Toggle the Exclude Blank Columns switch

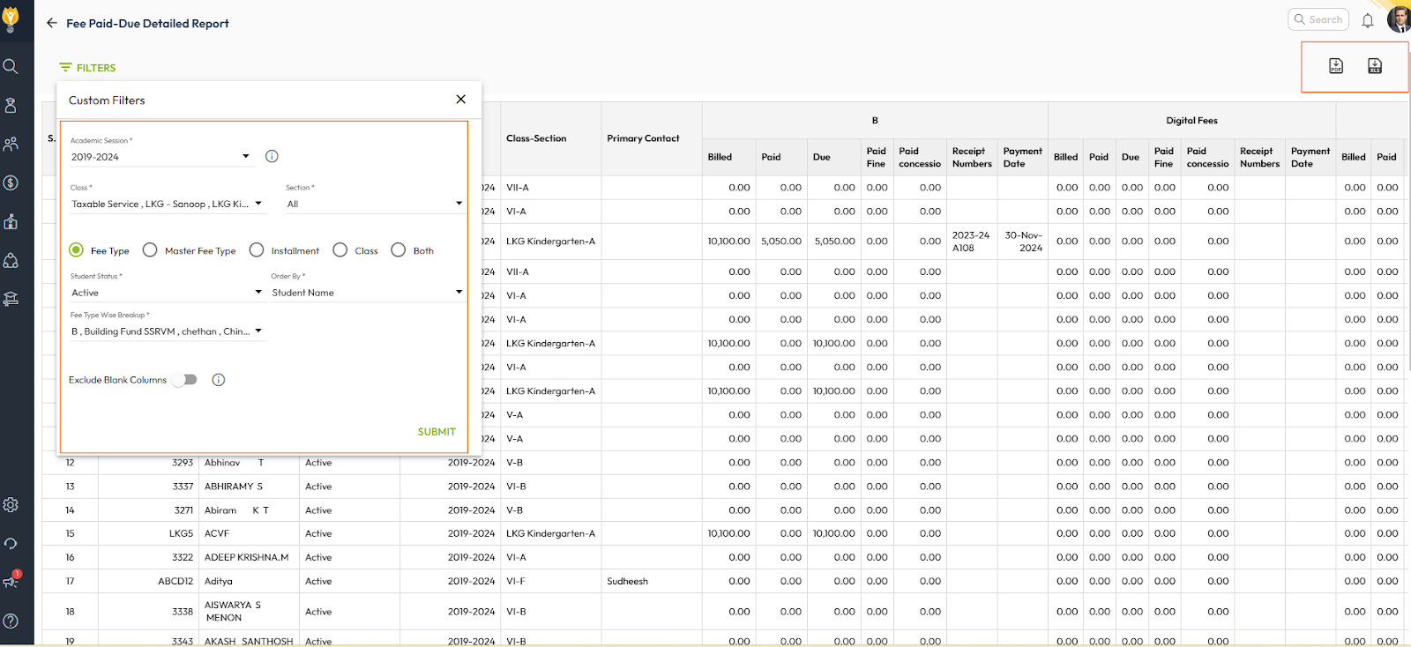(185, 380)
